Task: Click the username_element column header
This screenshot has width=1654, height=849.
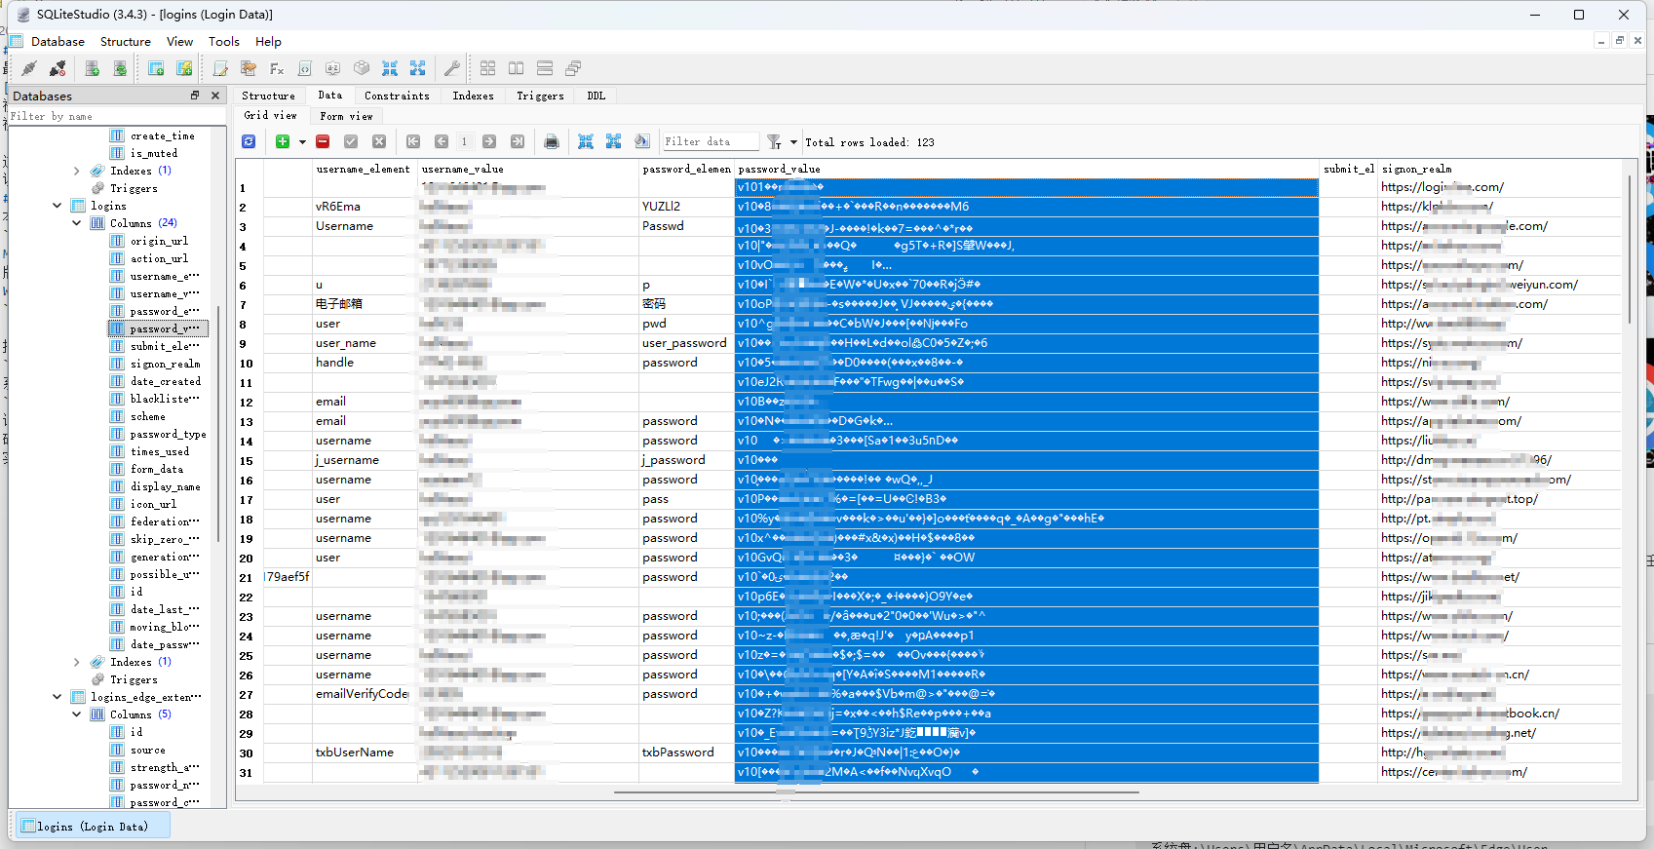Action: point(363,169)
